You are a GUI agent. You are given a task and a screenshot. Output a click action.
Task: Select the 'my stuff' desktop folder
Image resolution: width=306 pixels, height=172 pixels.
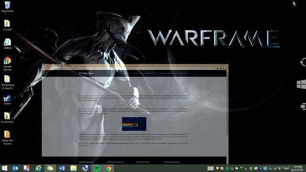7,25
